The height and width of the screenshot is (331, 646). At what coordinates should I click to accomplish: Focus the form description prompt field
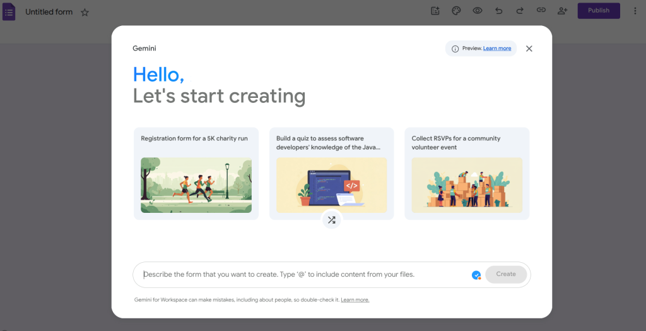pyautogui.click(x=303, y=275)
